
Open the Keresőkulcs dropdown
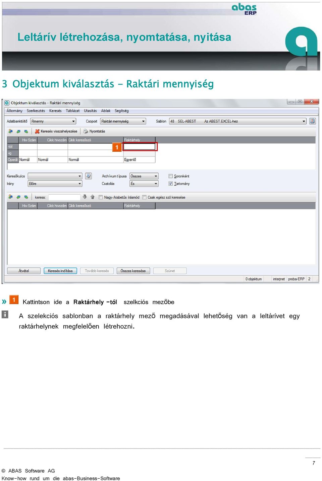point(55,176)
